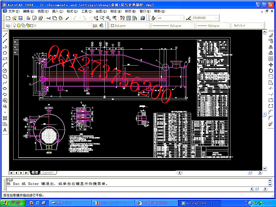Select the Hatch tool
Screen dimensions: 276x207
coord(5,118)
